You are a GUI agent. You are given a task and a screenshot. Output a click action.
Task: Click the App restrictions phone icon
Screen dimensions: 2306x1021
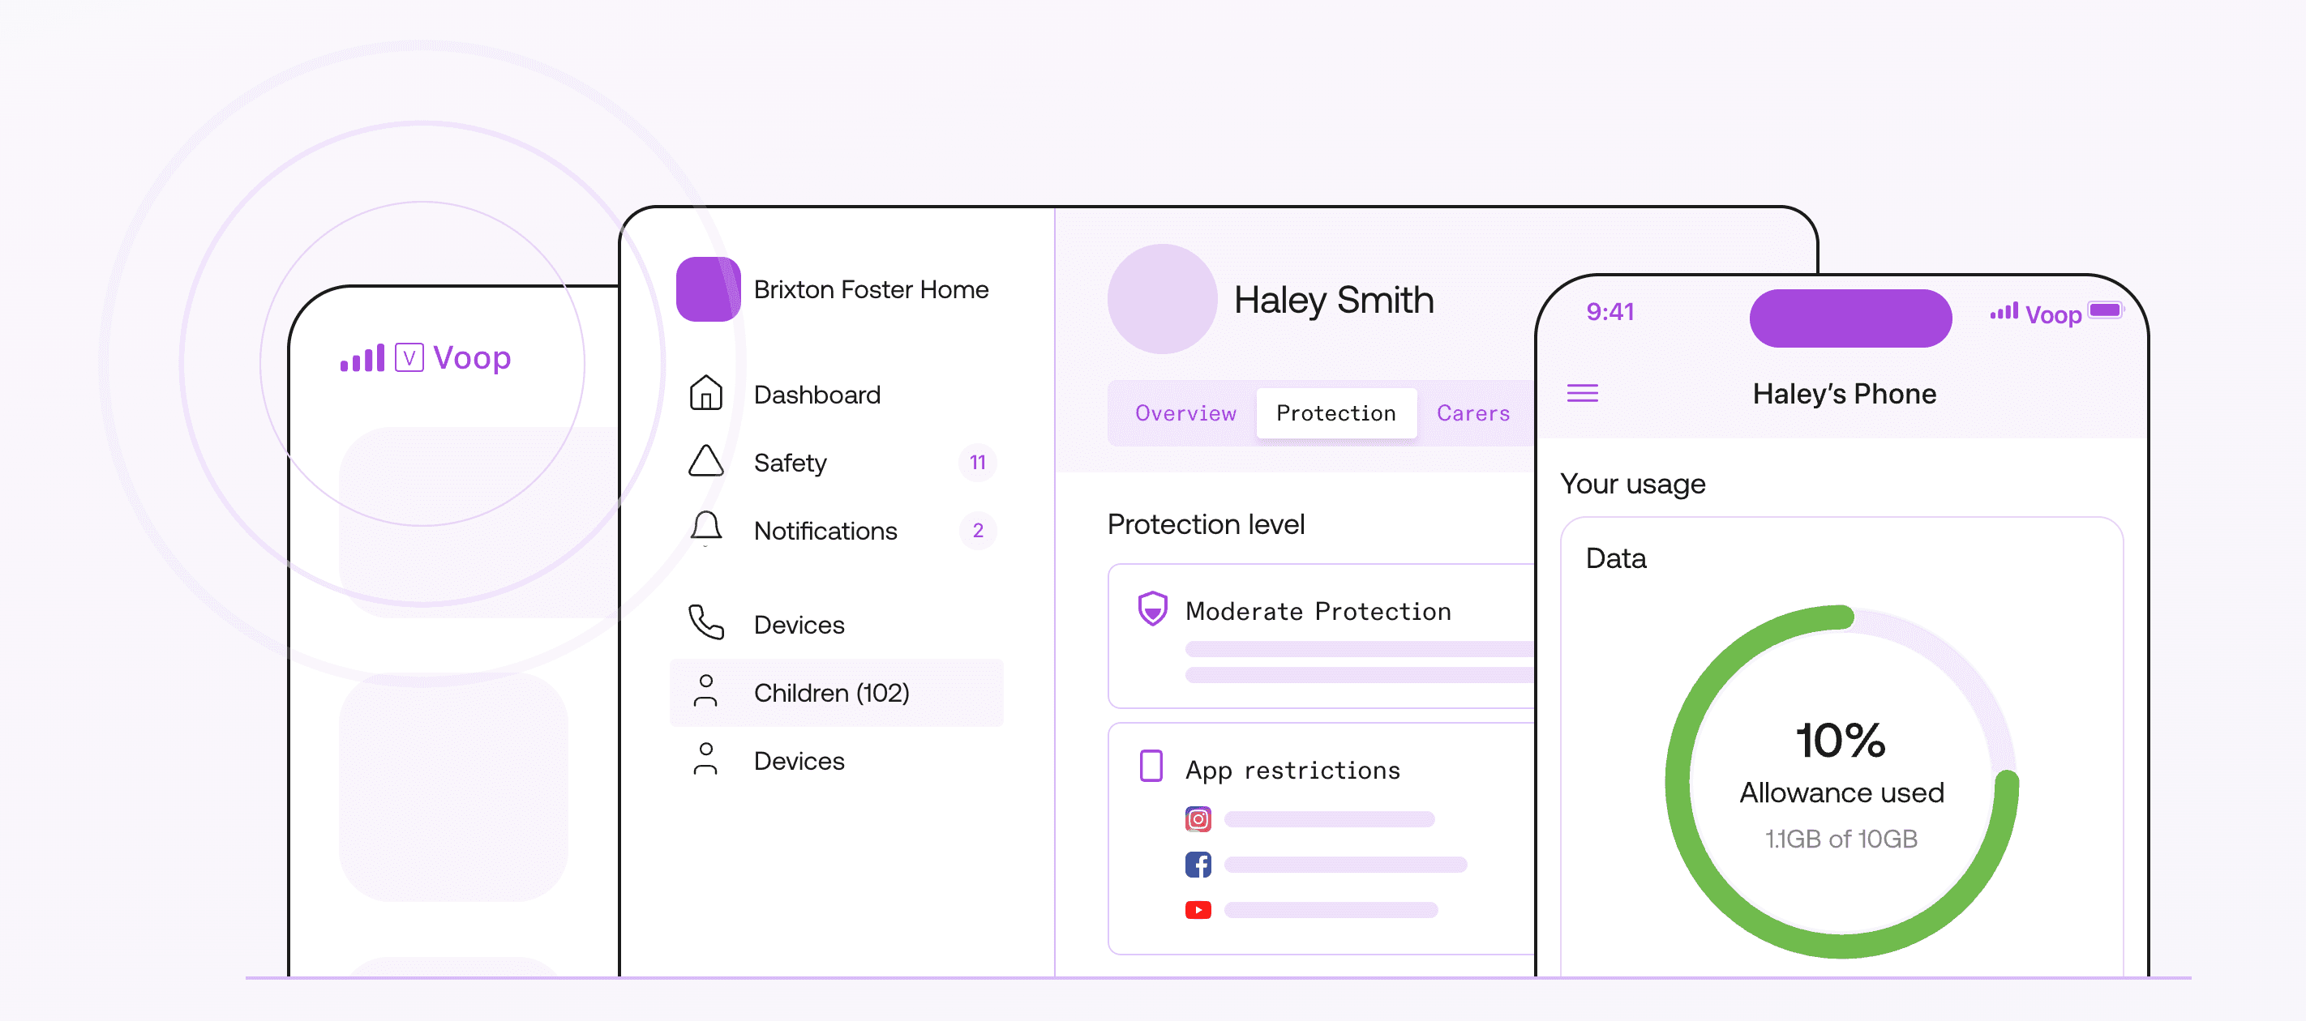tap(1151, 767)
